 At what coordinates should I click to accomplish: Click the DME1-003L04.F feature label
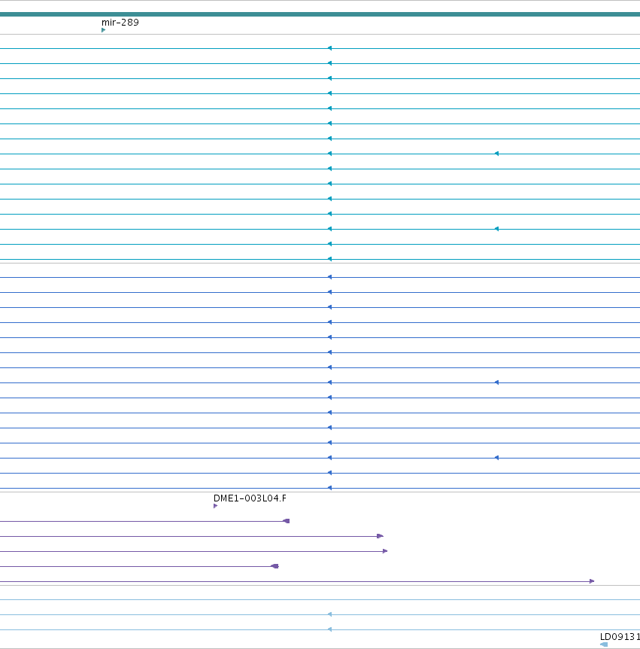point(250,498)
